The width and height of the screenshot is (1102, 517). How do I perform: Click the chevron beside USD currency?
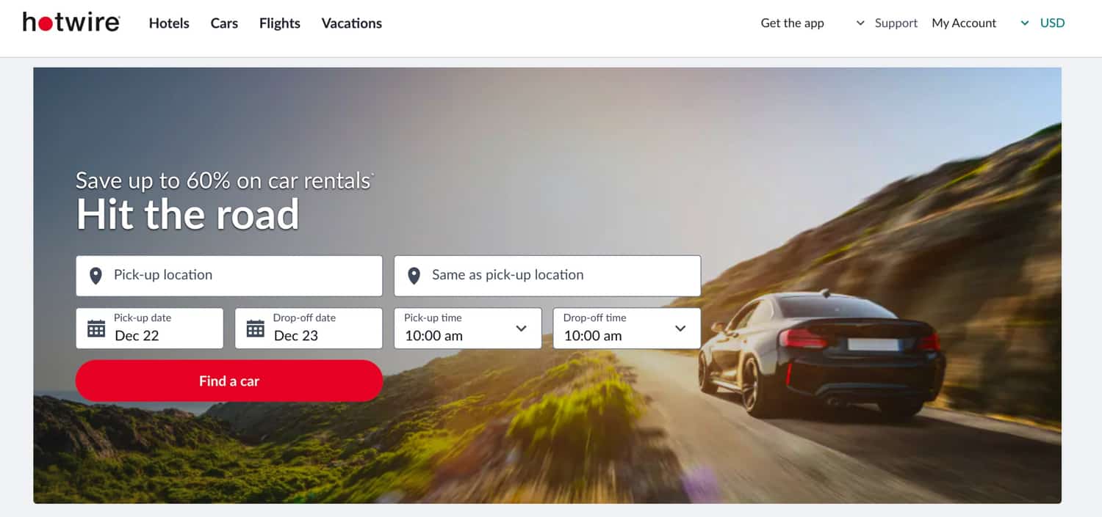pyautogui.click(x=1025, y=23)
